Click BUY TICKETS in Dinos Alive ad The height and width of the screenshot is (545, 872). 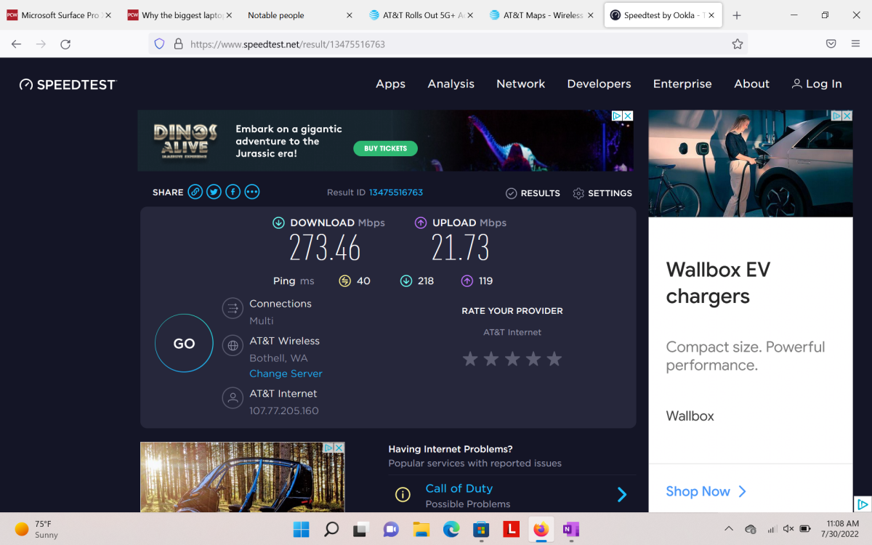coord(386,148)
